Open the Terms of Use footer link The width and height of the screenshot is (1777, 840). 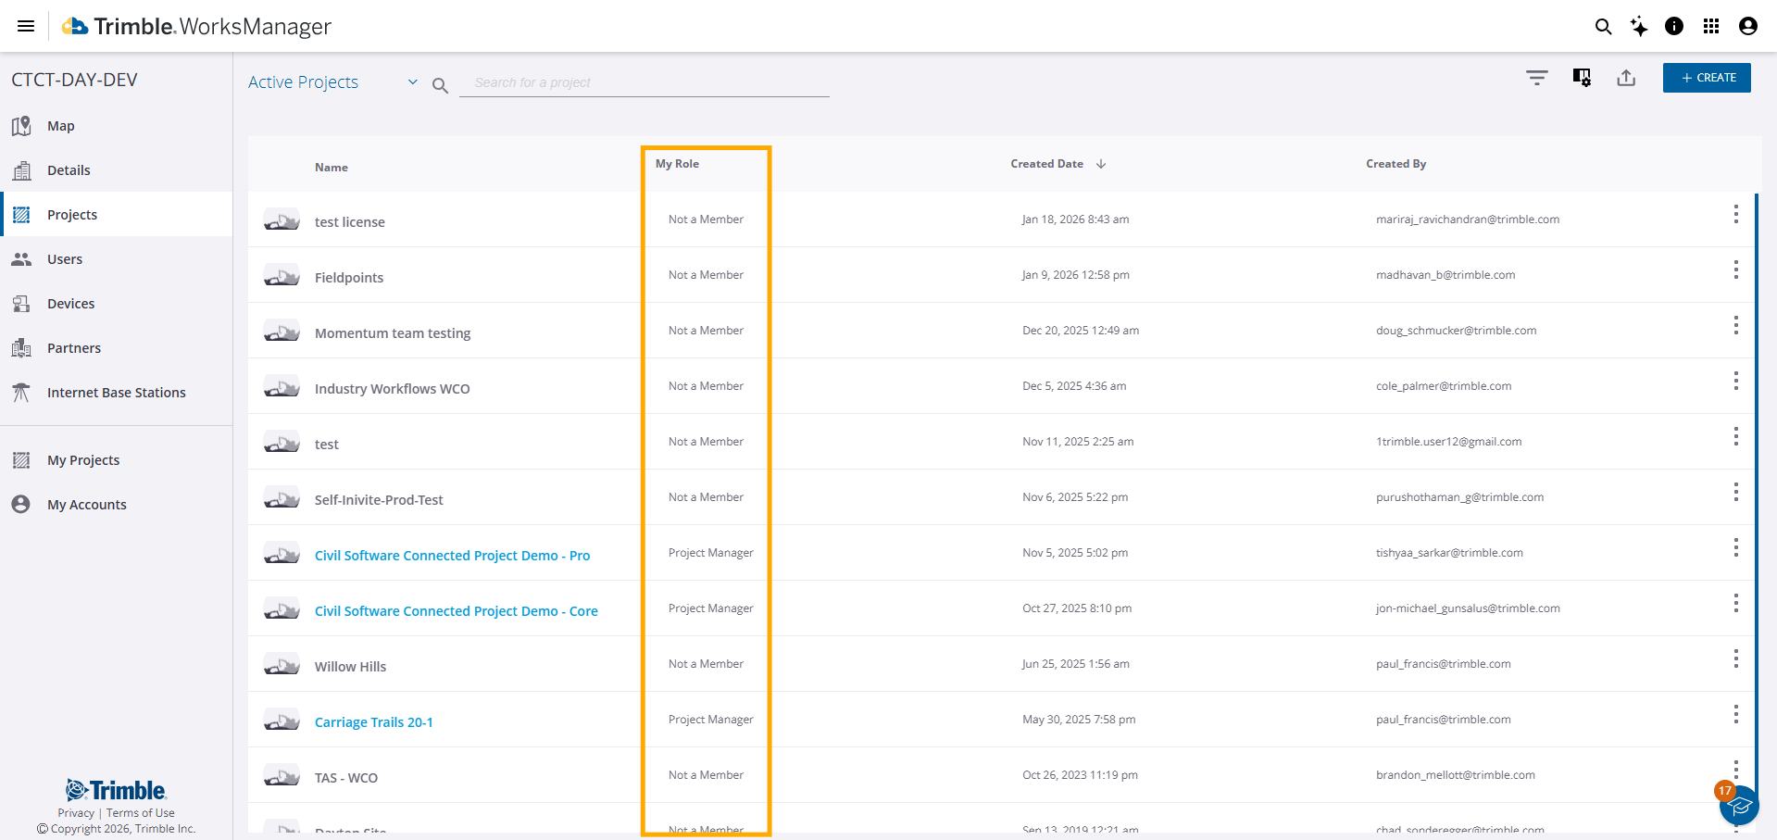(141, 813)
